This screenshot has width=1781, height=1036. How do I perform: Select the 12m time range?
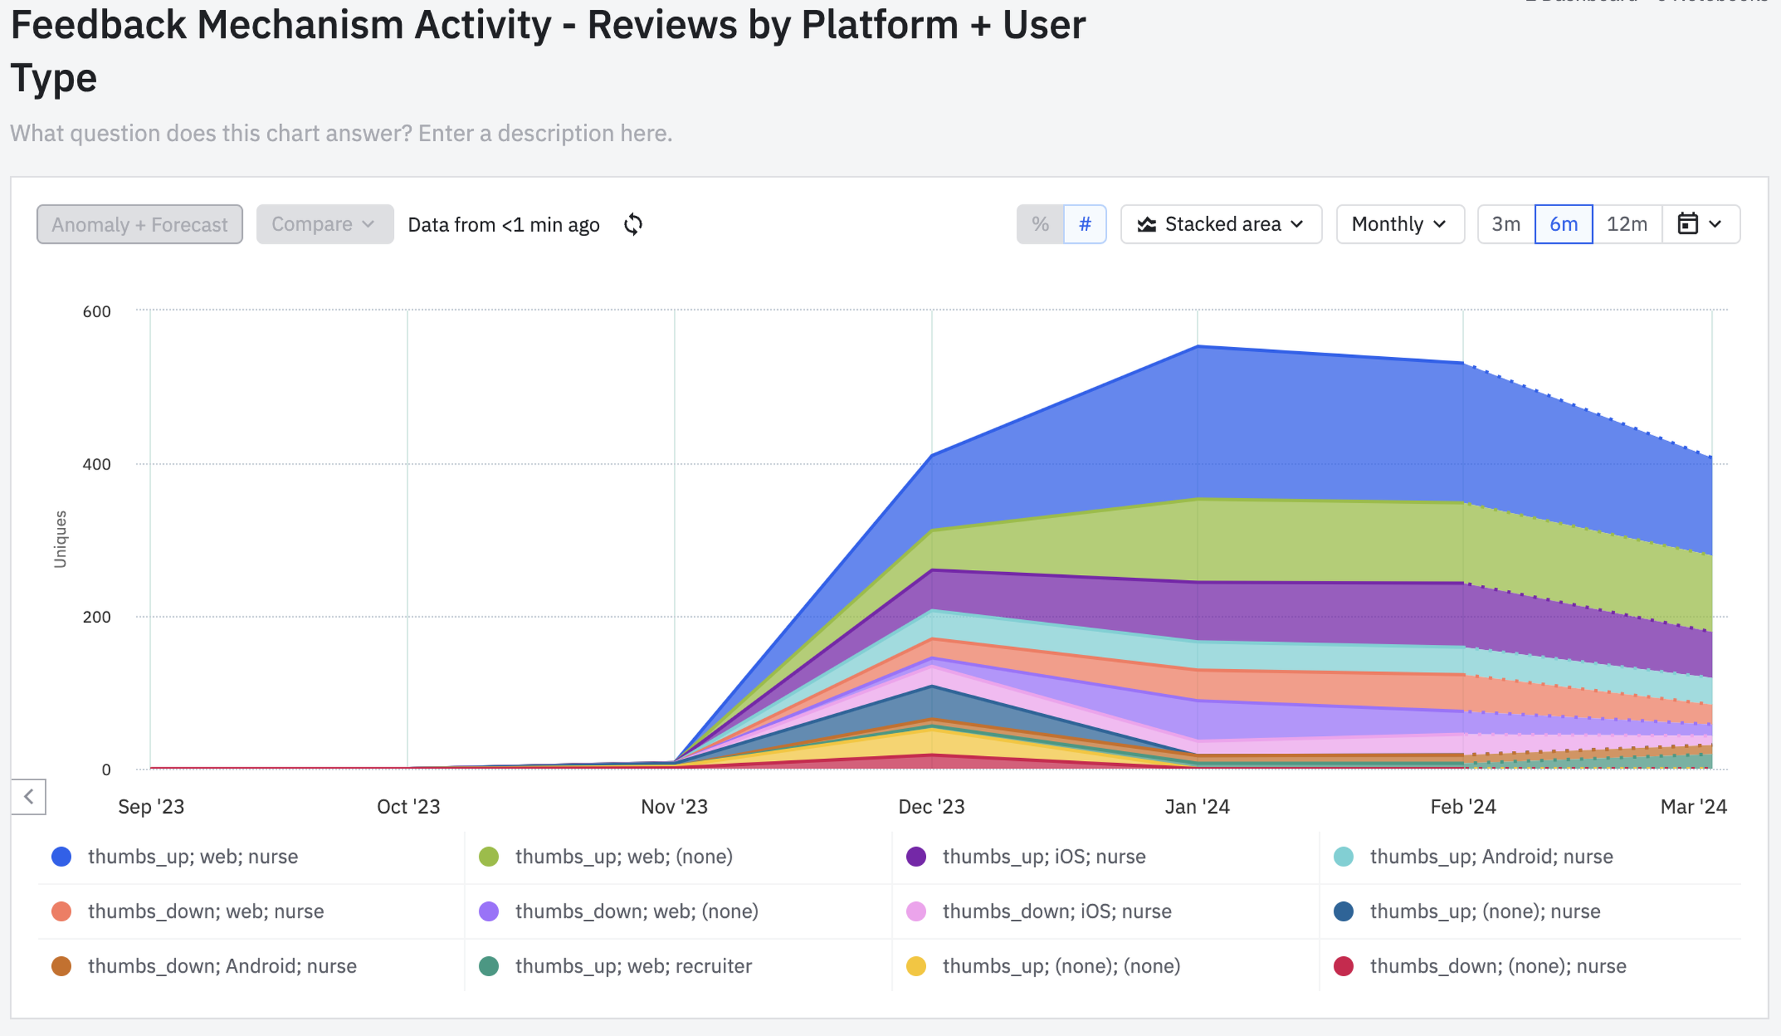(1626, 224)
